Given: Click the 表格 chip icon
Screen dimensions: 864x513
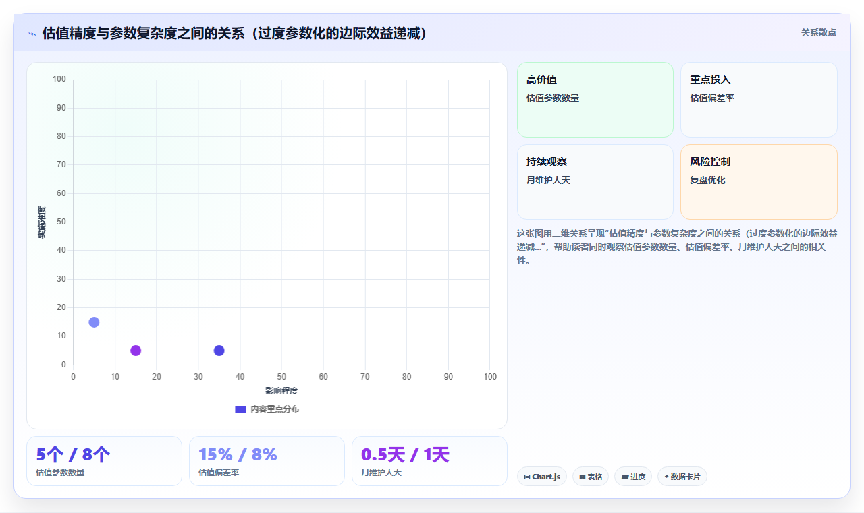Looking at the screenshot, I should (x=583, y=477).
